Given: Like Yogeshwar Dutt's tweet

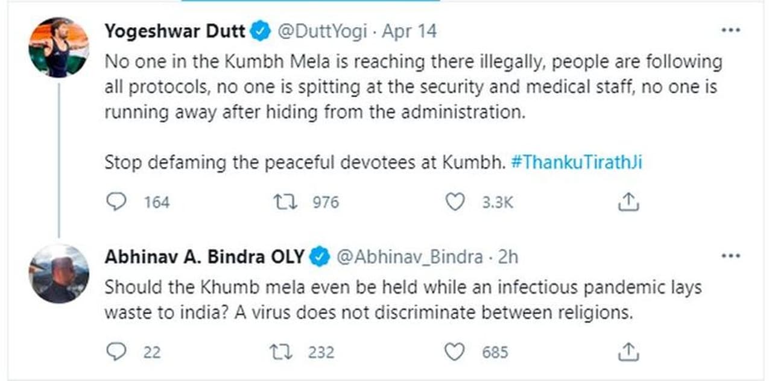Looking at the screenshot, I should pos(455,203).
